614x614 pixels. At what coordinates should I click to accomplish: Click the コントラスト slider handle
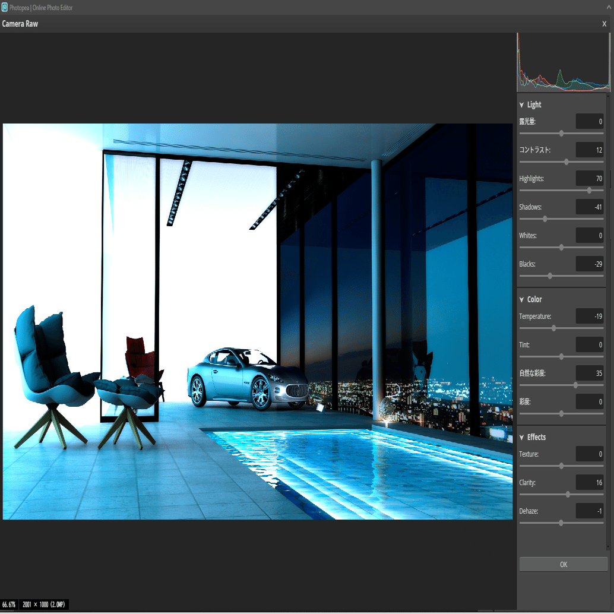point(566,162)
